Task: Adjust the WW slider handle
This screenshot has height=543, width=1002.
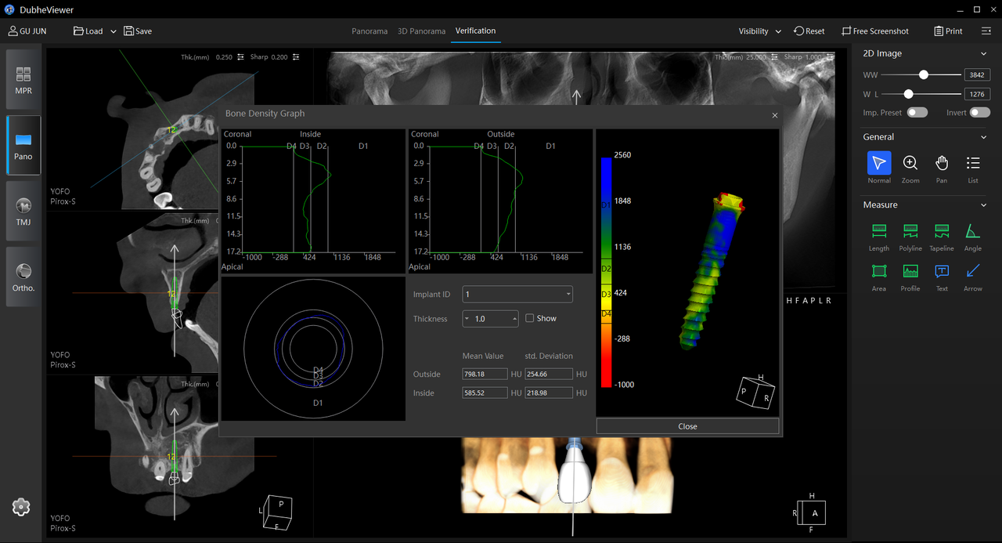Action: (x=924, y=75)
